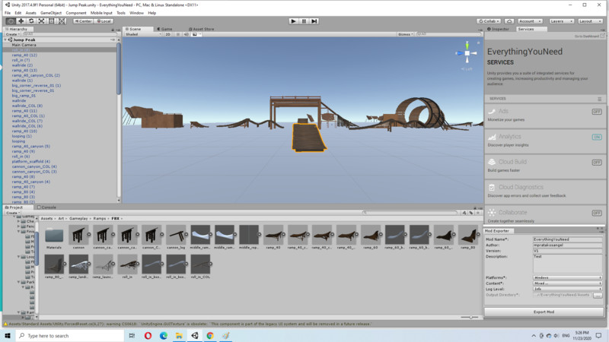The width and height of the screenshot is (609, 342).
Task: Switch to the Asset Store tab
Action: pos(201,29)
